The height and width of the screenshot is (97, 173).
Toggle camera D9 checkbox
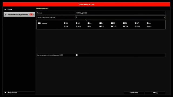65,26
